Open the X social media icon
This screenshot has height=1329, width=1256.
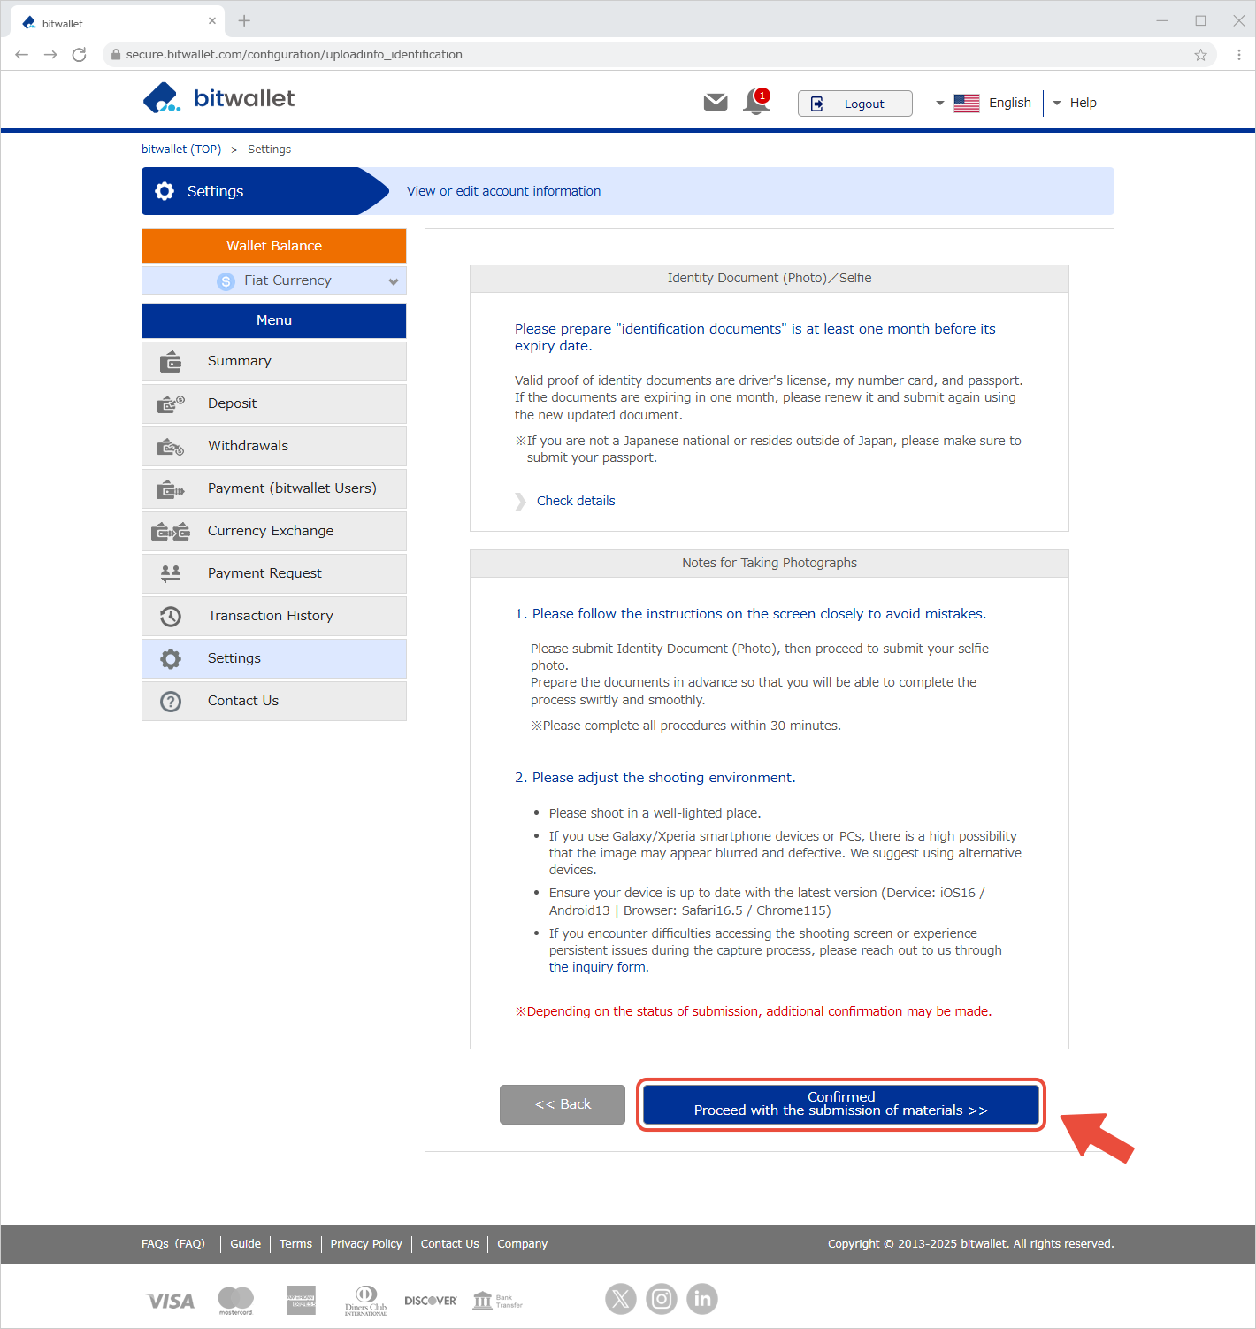point(620,1299)
